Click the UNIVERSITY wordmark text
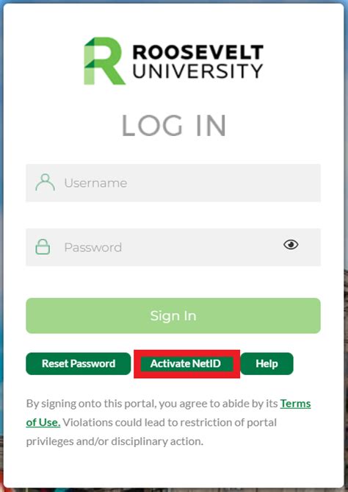348x492 pixels. tap(198, 71)
